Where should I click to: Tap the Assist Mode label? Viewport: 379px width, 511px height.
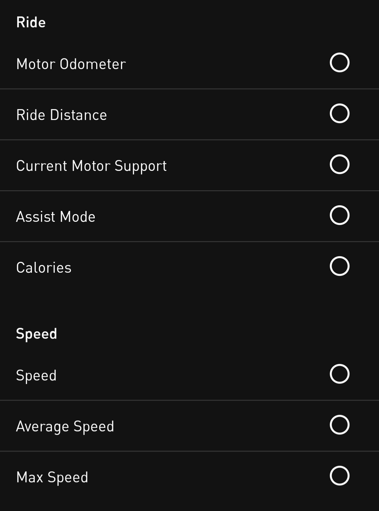point(55,217)
